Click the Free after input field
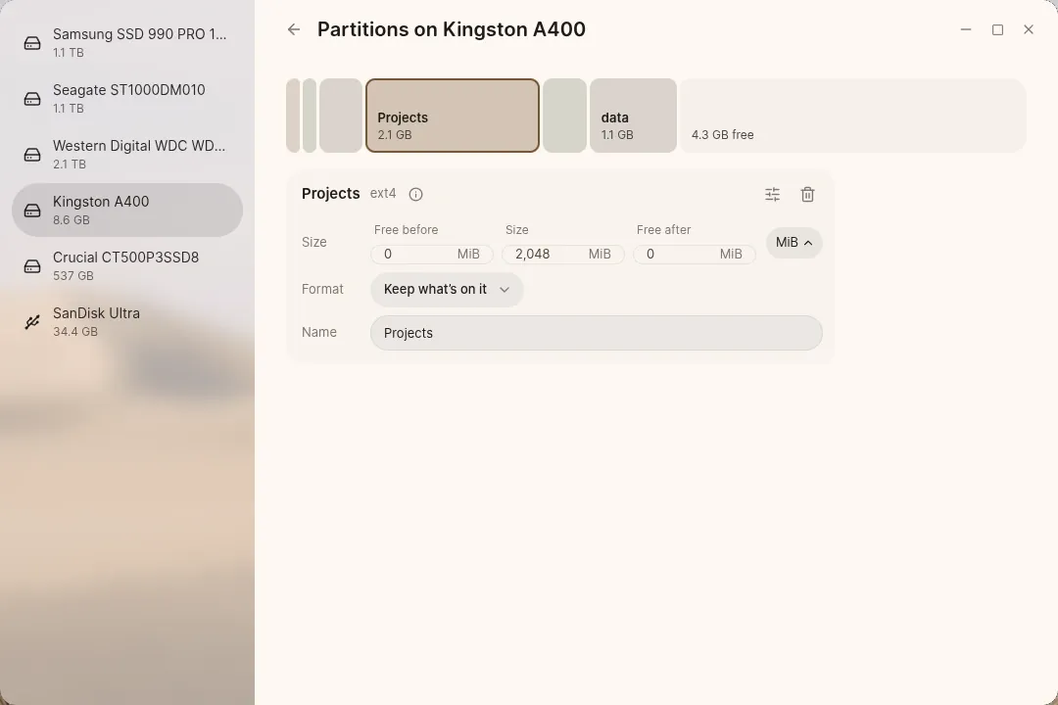This screenshot has width=1058, height=705. point(695,255)
